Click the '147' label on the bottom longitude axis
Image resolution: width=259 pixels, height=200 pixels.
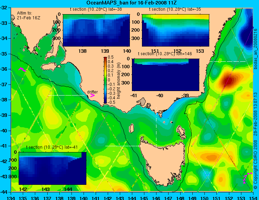click(x=168, y=198)
